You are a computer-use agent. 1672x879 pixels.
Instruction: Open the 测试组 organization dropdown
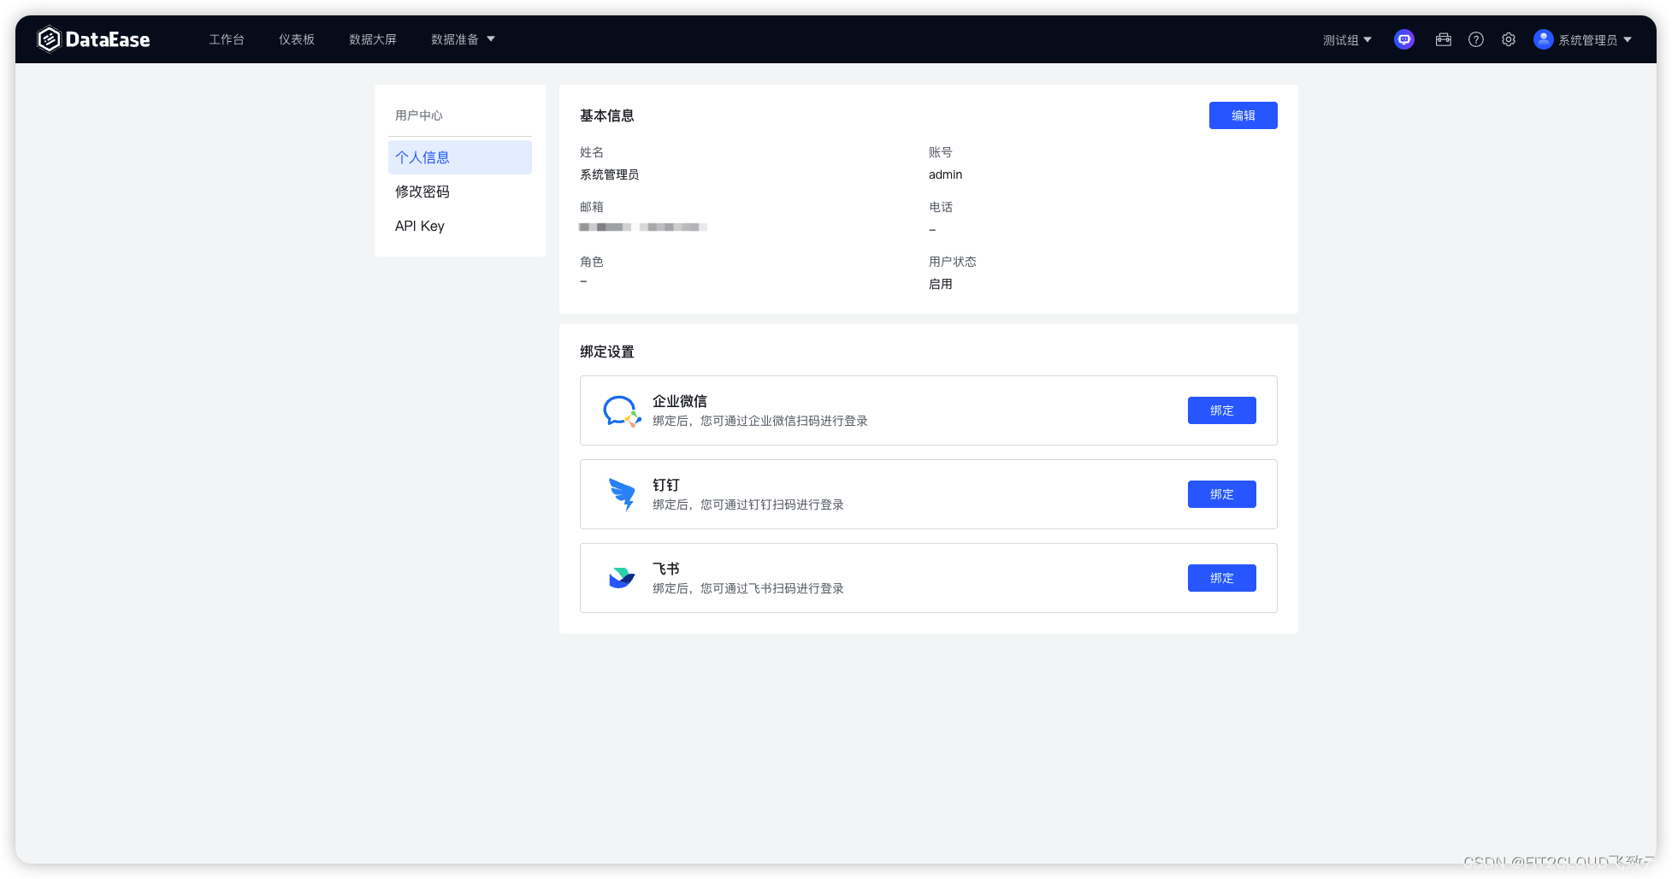(1347, 39)
